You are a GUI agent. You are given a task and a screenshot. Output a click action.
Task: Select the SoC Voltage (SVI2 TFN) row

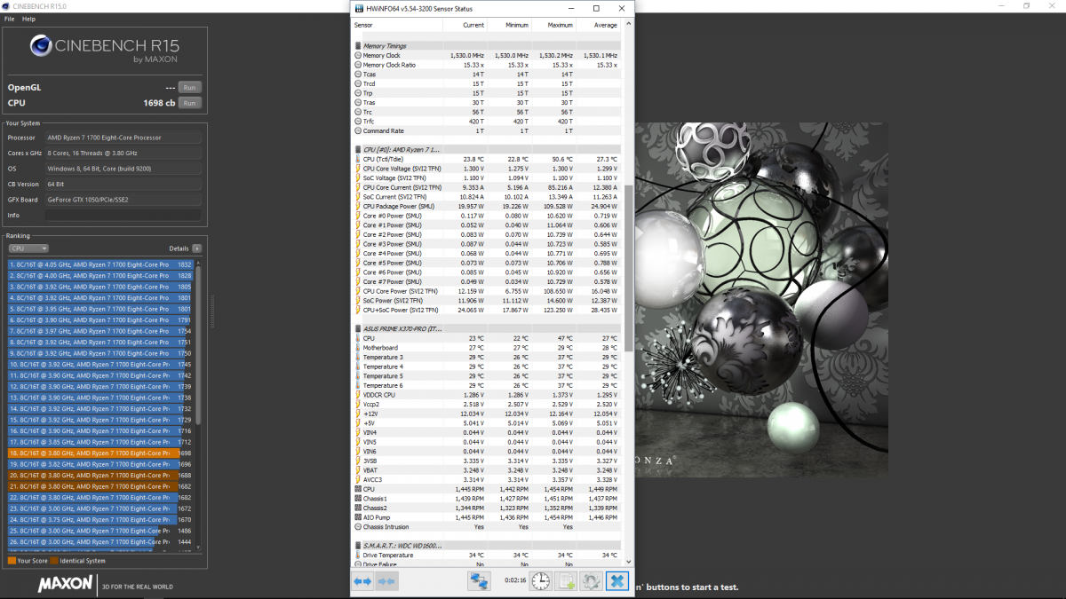coord(487,177)
